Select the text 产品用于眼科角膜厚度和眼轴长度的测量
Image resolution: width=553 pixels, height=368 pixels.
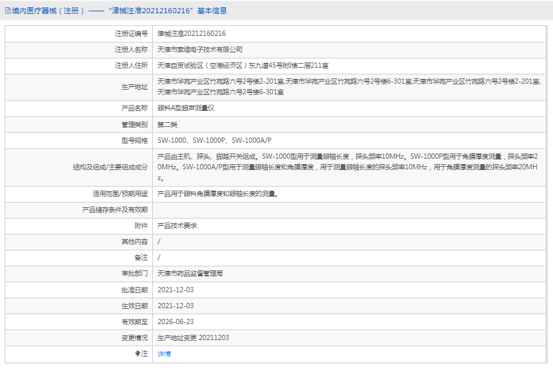[217, 194]
